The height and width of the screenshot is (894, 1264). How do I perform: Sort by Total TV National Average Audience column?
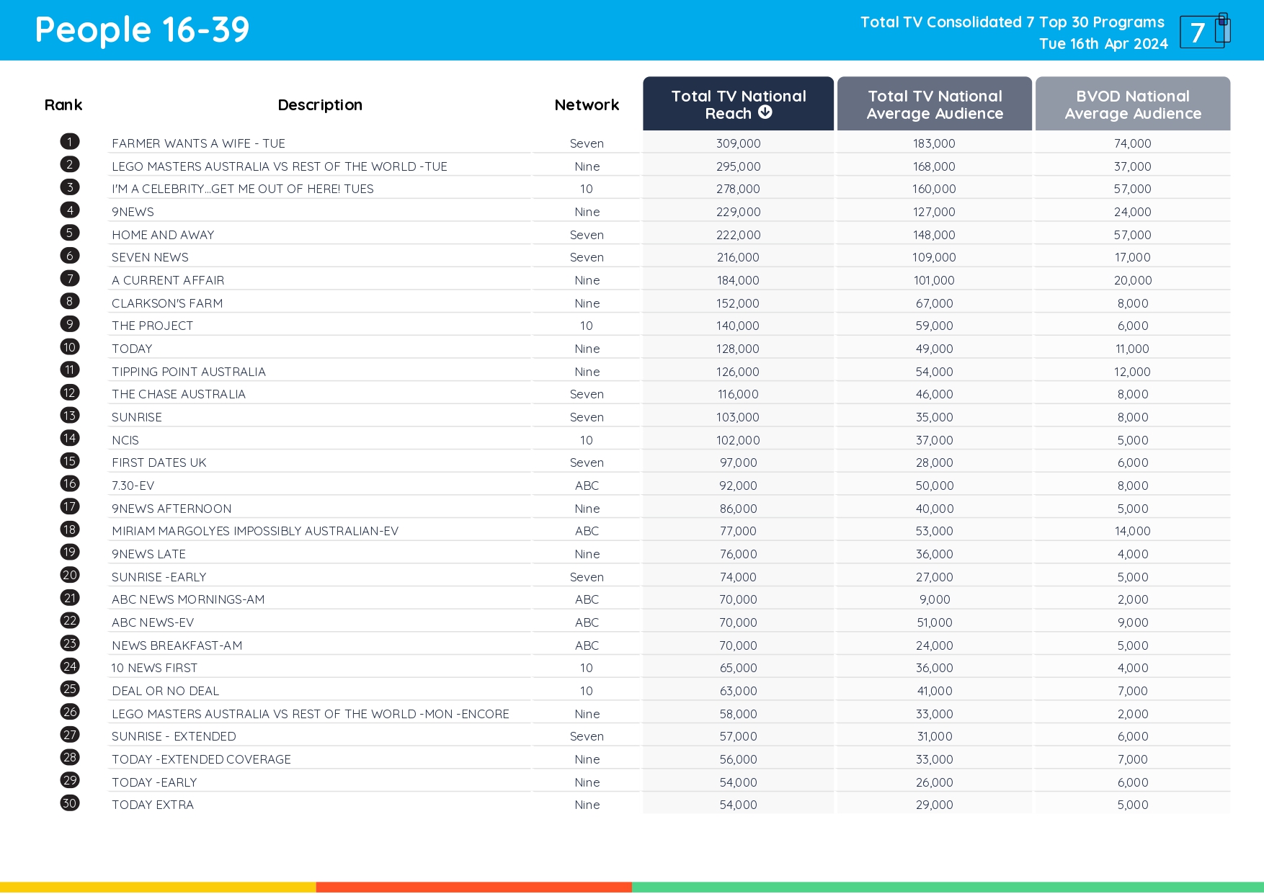click(x=934, y=104)
